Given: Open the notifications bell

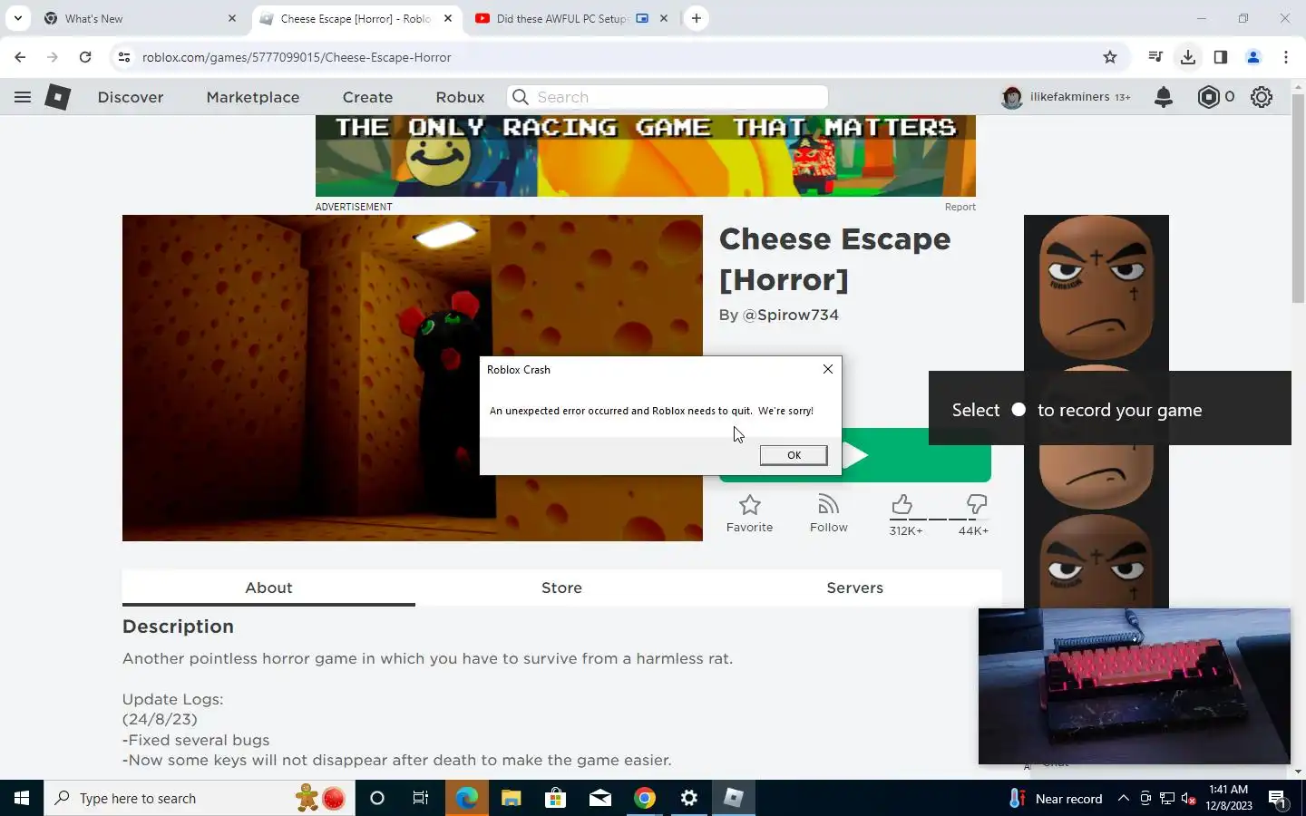Looking at the screenshot, I should [1164, 97].
